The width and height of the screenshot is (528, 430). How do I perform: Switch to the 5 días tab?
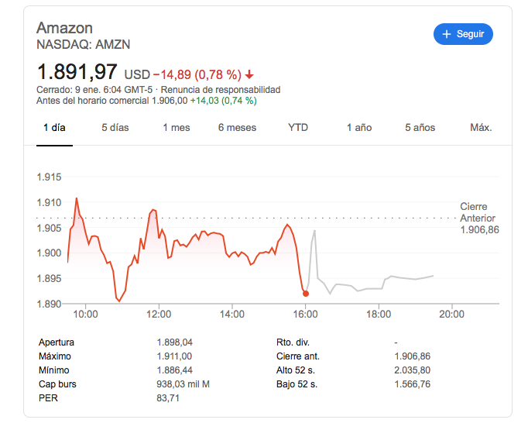coord(115,128)
